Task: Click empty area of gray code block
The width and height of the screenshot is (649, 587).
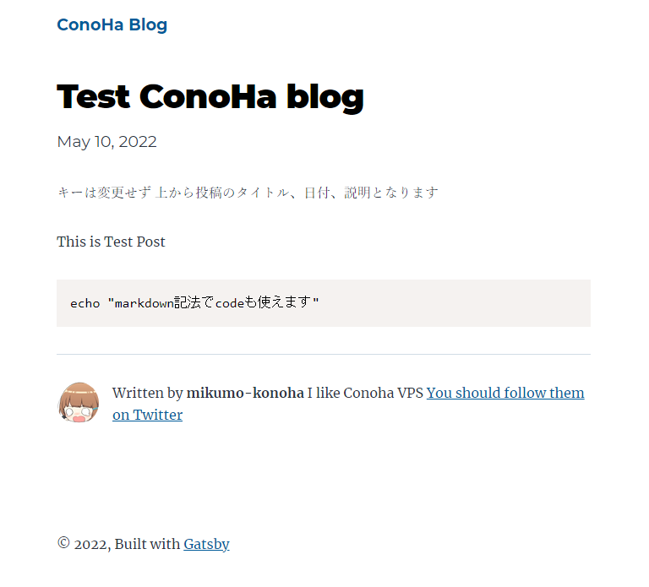Action: pyautogui.click(x=455, y=303)
